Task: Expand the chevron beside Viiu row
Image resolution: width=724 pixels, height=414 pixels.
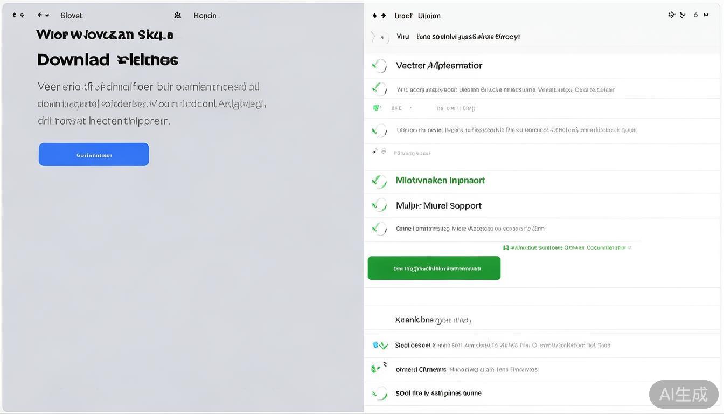Action: tap(373, 37)
